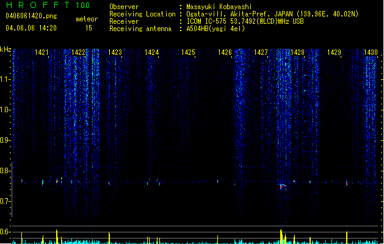Click the red meteor echo just after 1429
This screenshot has width=384, height=244.
click(347, 184)
